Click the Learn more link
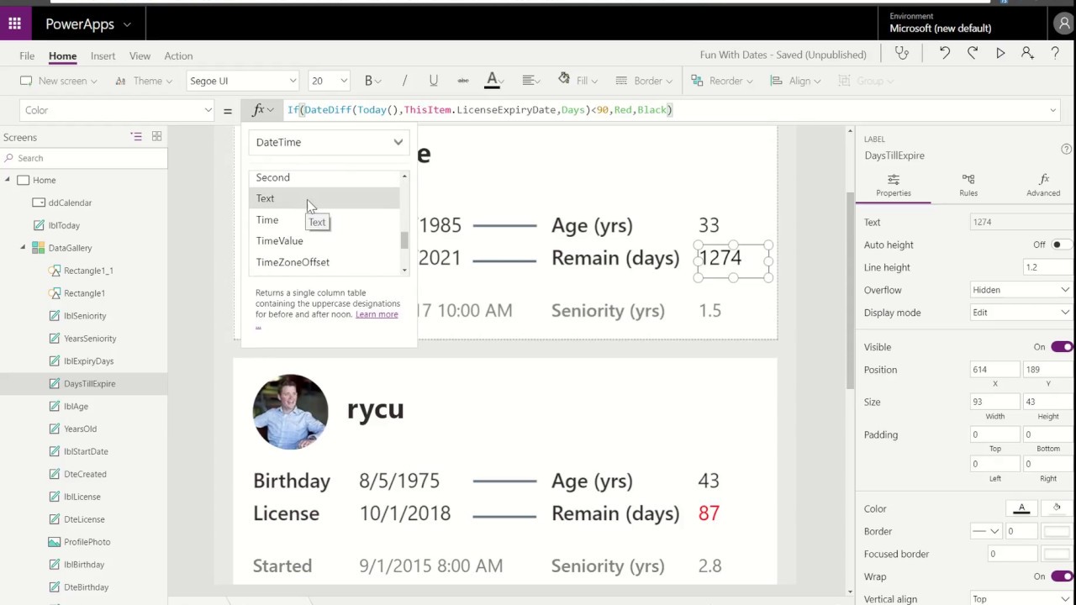The image size is (1076, 605). pos(377,314)
